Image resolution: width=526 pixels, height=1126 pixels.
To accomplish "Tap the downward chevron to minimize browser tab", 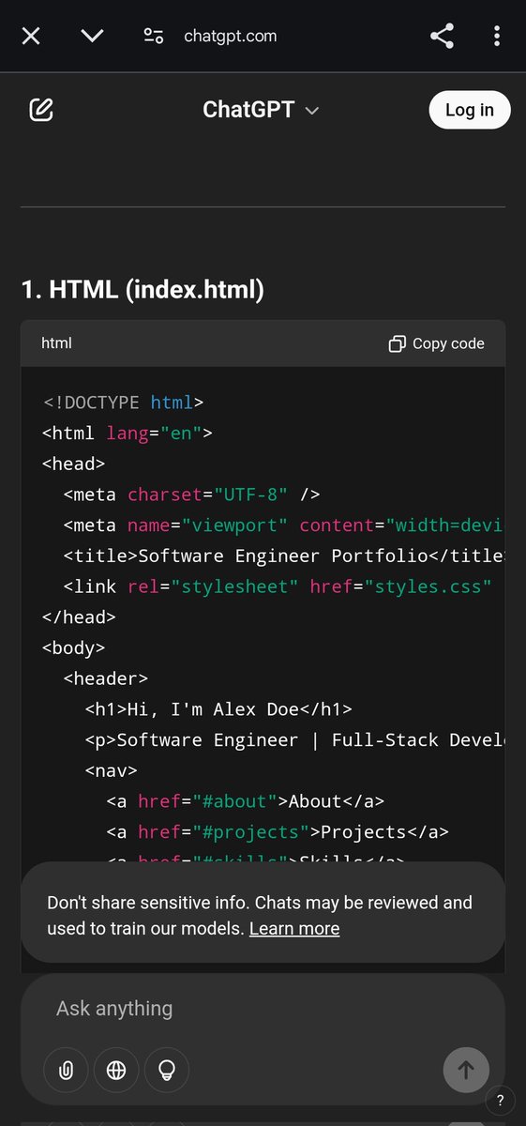I will [92, 37].
